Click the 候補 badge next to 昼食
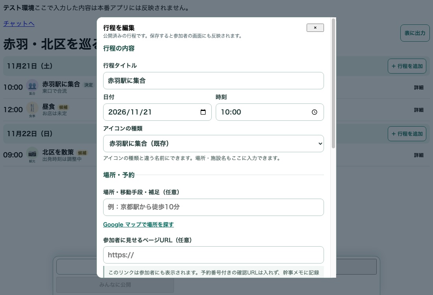This screenshot has height=295, width=433. point(63,107)
